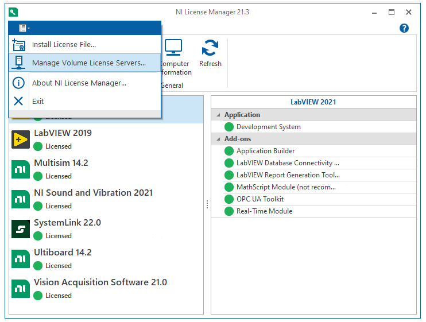The width and height of the screenshot is (426, 322).
Task: Click the splitter handle between the panels
Action: 207,205
